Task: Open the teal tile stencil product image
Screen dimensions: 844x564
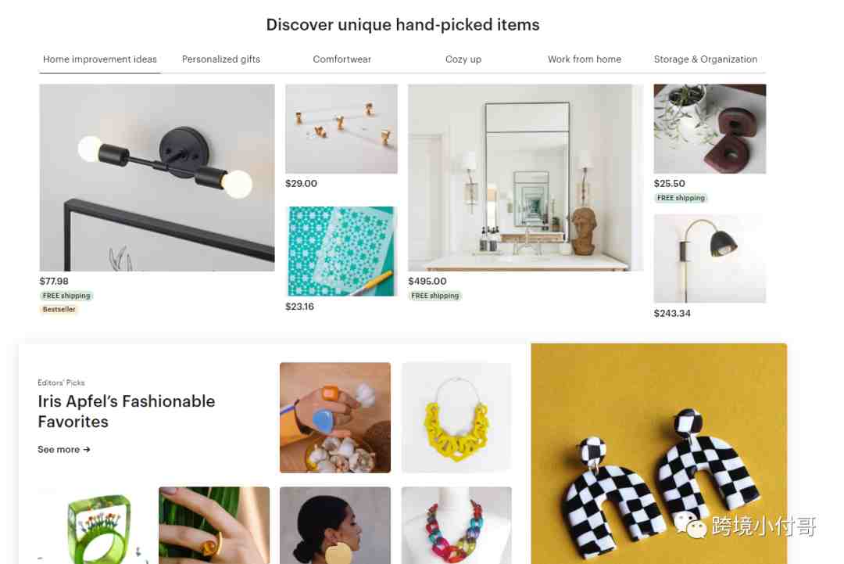Action: pos(342,251)
